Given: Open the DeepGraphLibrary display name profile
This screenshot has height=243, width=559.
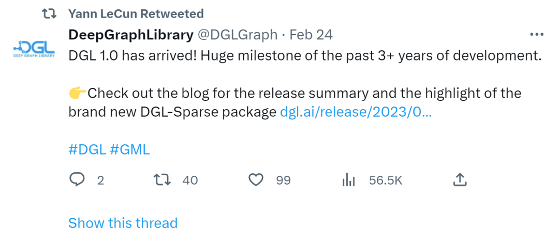Looking at the screenshot, I should point(131,35).
